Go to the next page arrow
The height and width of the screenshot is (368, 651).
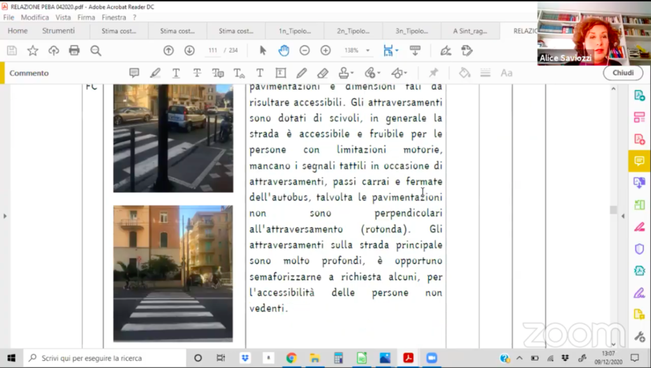(x=189, y=50)
